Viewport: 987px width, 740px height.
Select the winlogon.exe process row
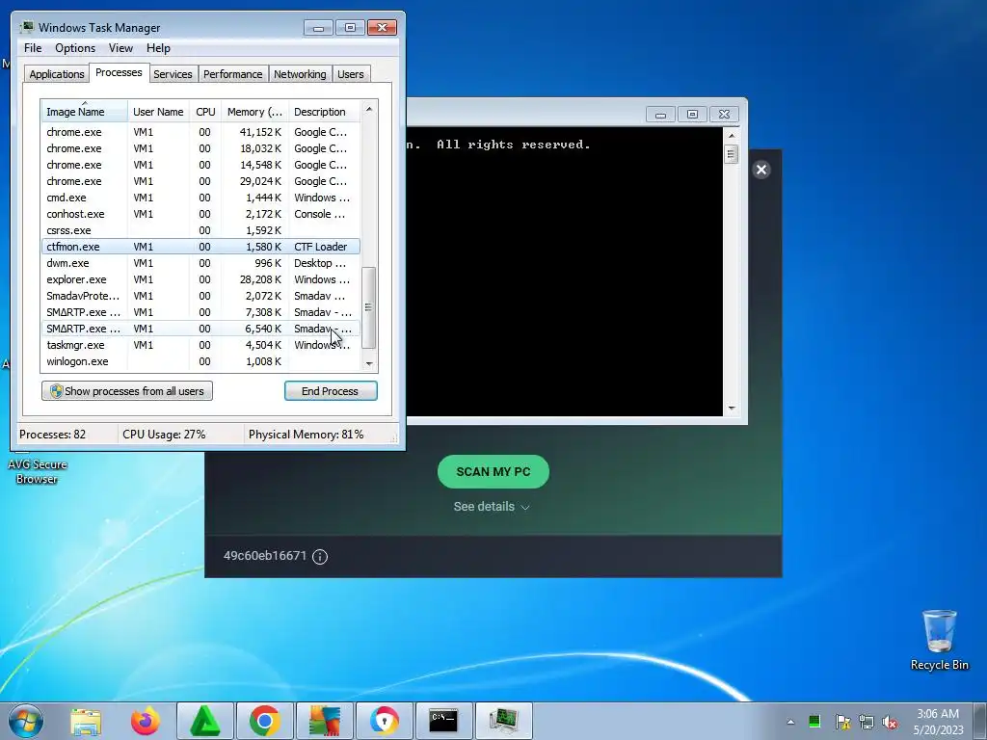coord(200,361)
